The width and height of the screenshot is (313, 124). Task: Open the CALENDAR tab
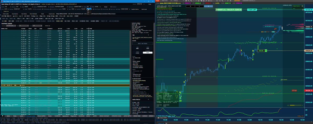[x=81, y=116]
